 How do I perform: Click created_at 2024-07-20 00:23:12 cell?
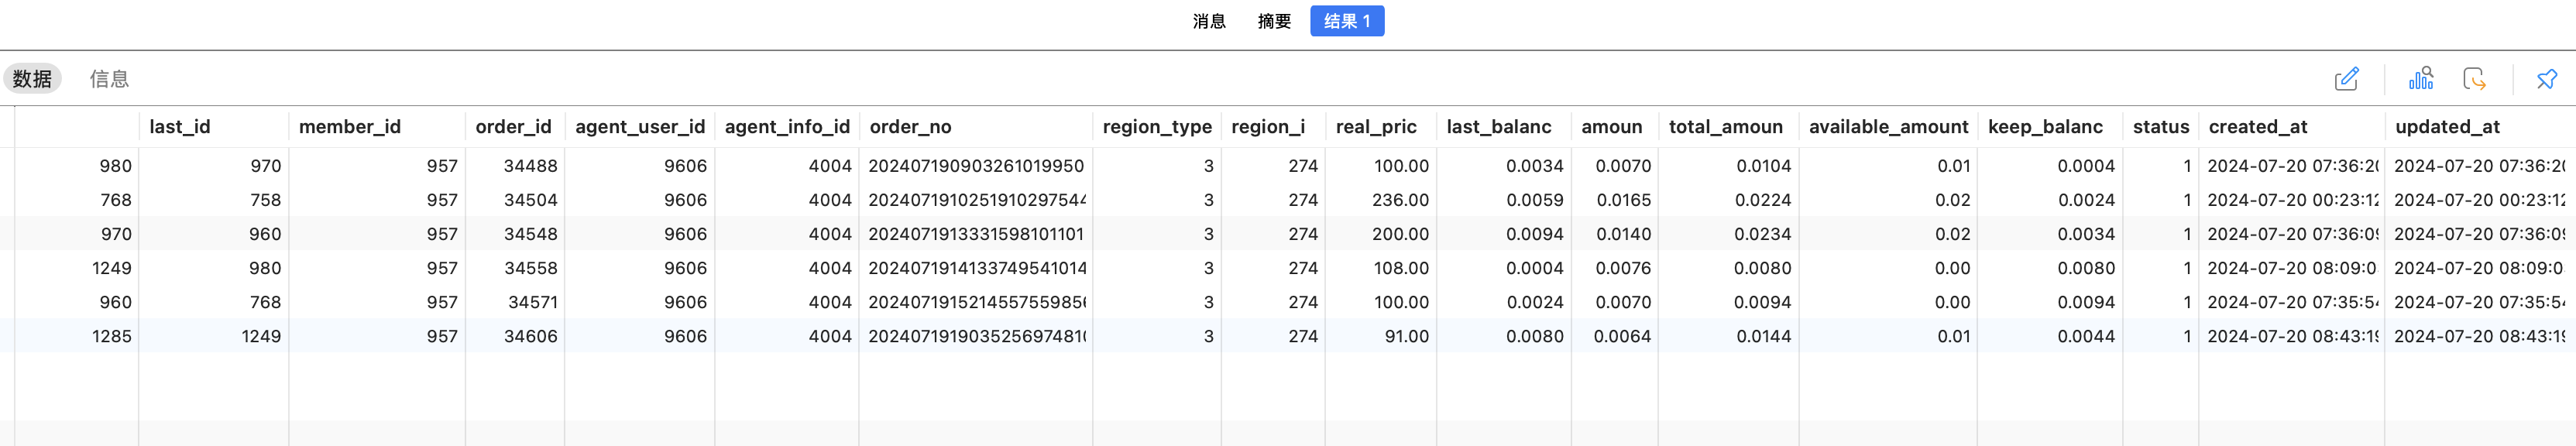(x=2292, y=200)
